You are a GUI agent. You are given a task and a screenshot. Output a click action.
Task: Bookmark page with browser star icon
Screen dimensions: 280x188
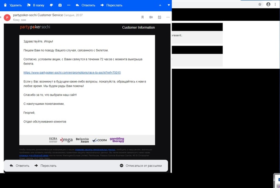click(260, 4)
